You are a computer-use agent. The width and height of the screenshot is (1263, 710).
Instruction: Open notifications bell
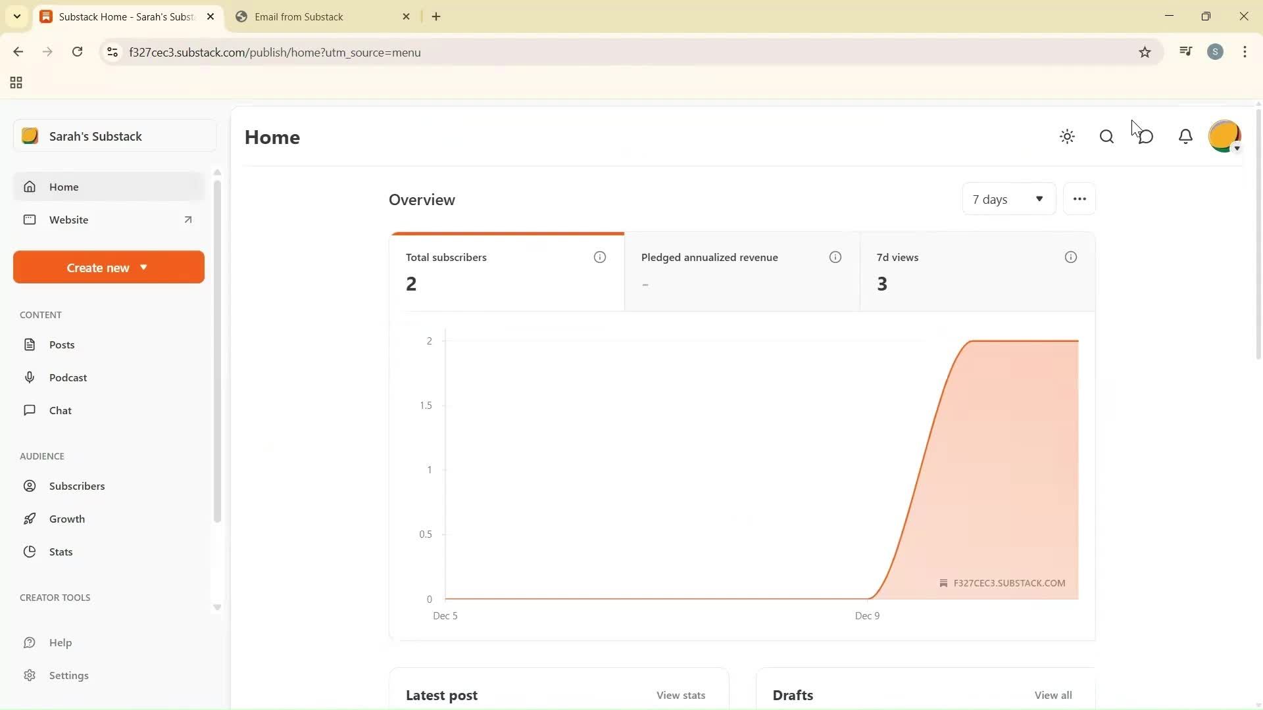pos(1185,137)
